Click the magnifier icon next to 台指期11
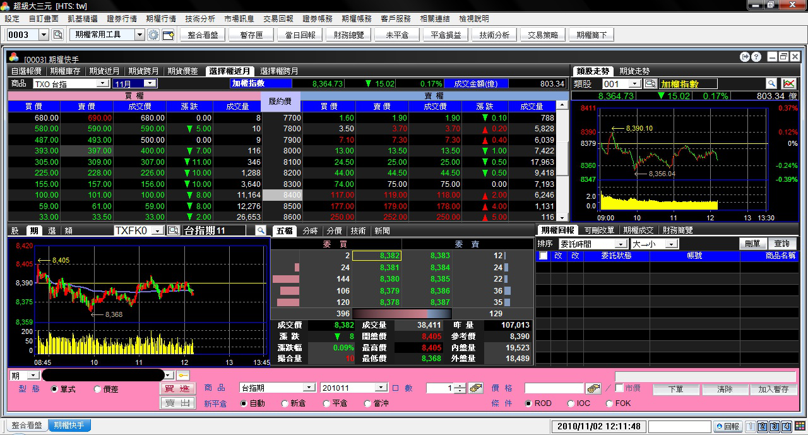The height and width of the screenshot is (435, 808). pos(260,231)
